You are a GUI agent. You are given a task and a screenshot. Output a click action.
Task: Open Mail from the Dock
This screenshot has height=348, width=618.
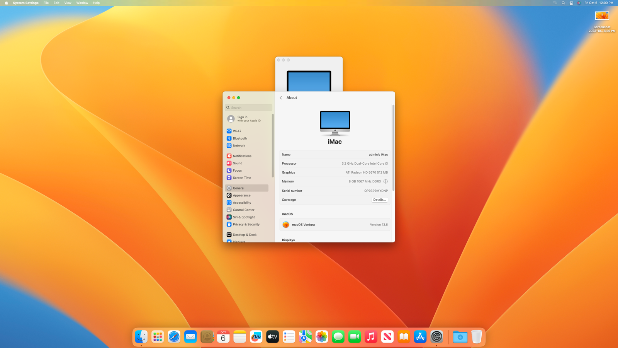(x=190, y=337)
